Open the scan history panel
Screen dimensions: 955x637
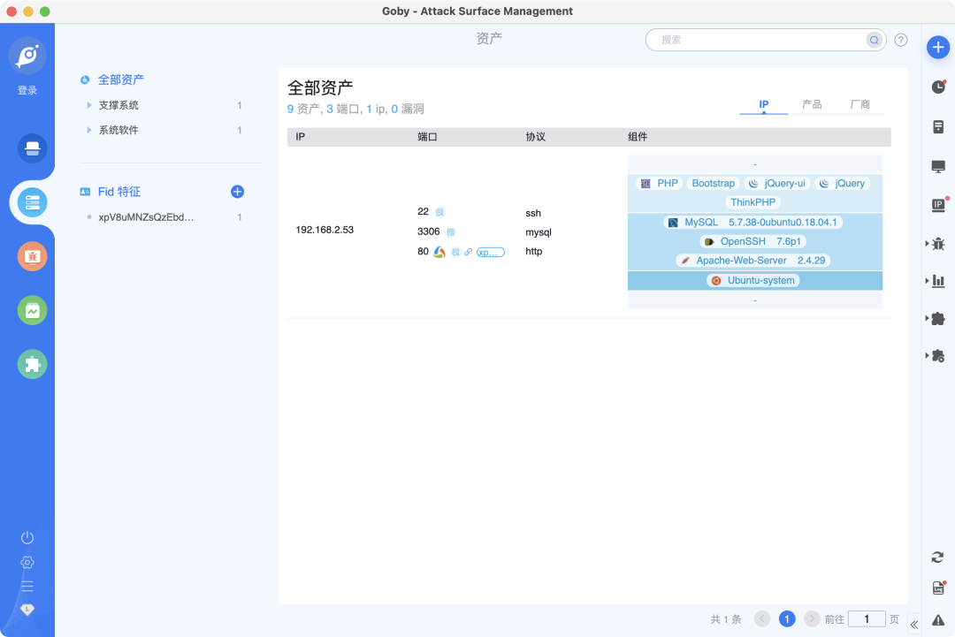938,87
